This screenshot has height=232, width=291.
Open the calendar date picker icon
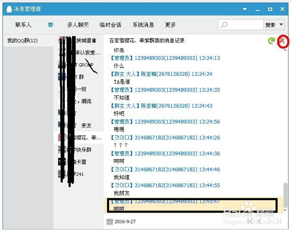point(110,222)
